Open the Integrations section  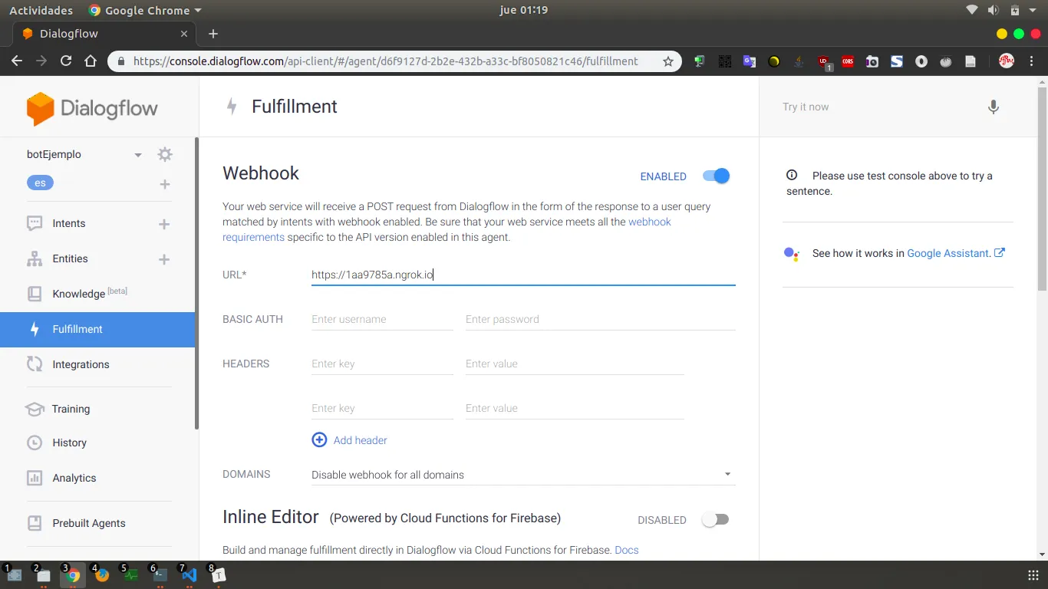pyautogui.click(x=79, y=364)
